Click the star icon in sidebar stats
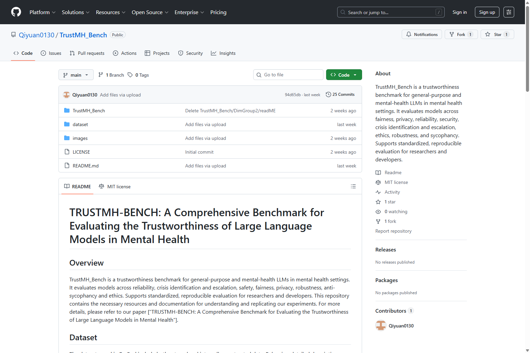Viewport: 530px width, 353px height. click(x=378, y=202)
